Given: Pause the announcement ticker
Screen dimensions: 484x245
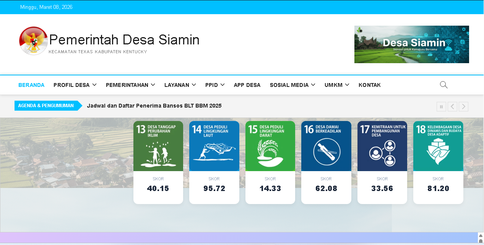Looking at the screenshot, I should coord(441,107).
